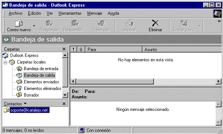Viewport: 223px width, 134px height.
Task: Close the Carpetas pane
Action: (x=64, y=49)
